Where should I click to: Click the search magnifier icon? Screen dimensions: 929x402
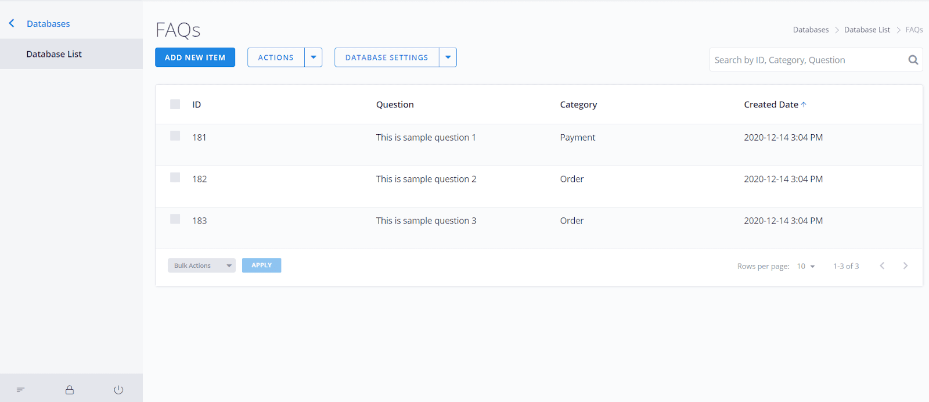point(913,60)
